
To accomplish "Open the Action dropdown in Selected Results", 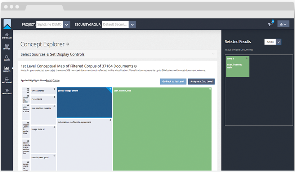I will [279, 42].
